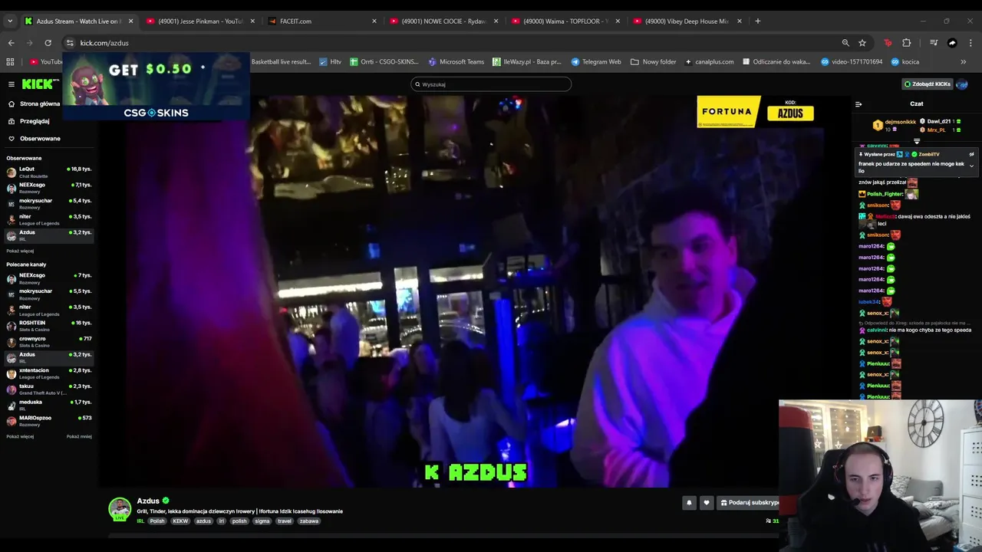Open niter channel in followed list
982x552 pixels.
(x=48, y=219)
